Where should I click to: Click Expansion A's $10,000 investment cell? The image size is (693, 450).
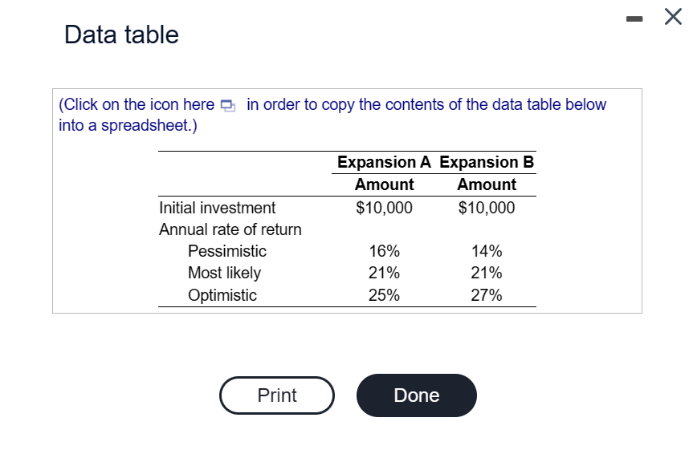[384, 208]
